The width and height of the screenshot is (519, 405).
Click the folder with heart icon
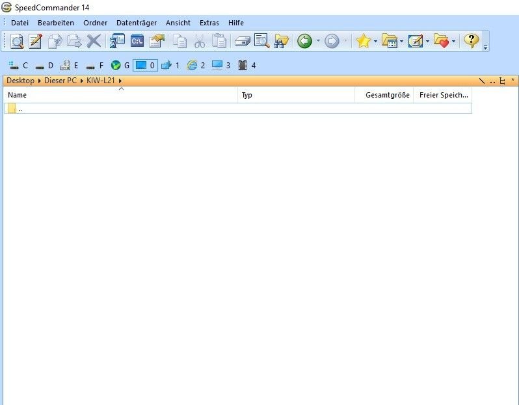[x=442, y=41]
